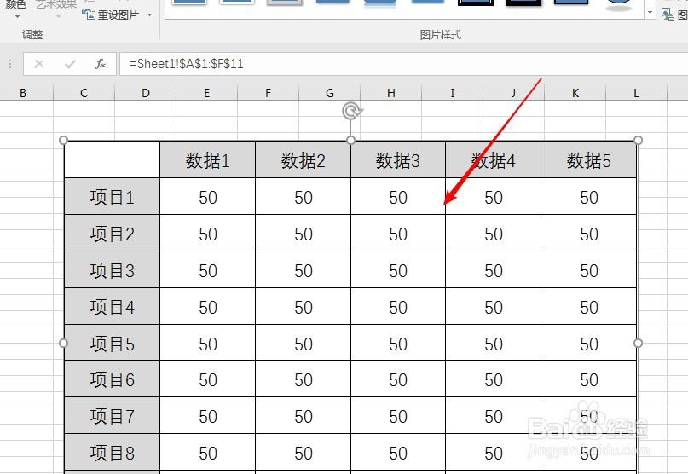Screen dimensions: 688x474
Task: Click the 项目7 row label
Action: point(112,416)
